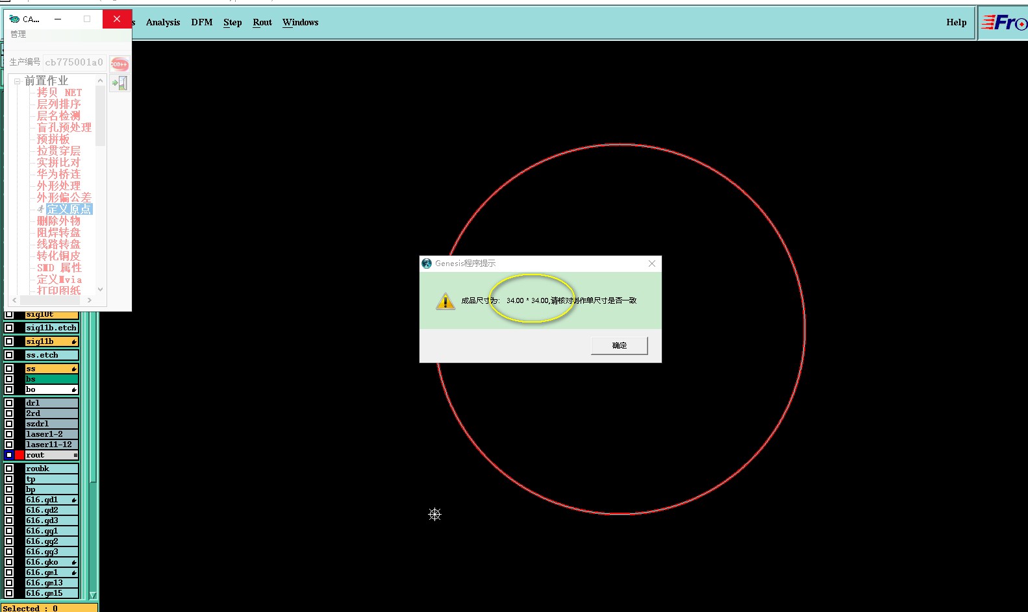Click the hand marker icon on the ss layer
This screenshot has height=612, width=1028.
tap(74, 369)
